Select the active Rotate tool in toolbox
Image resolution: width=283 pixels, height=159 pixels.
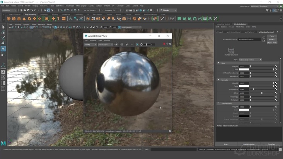click(x=3, y=49)
